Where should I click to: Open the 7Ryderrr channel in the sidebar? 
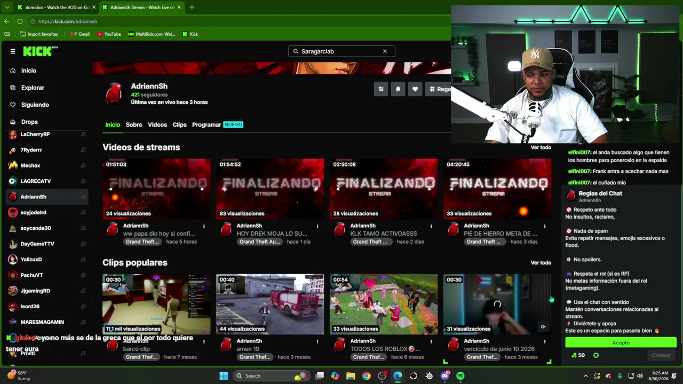[x=47, y=150]
